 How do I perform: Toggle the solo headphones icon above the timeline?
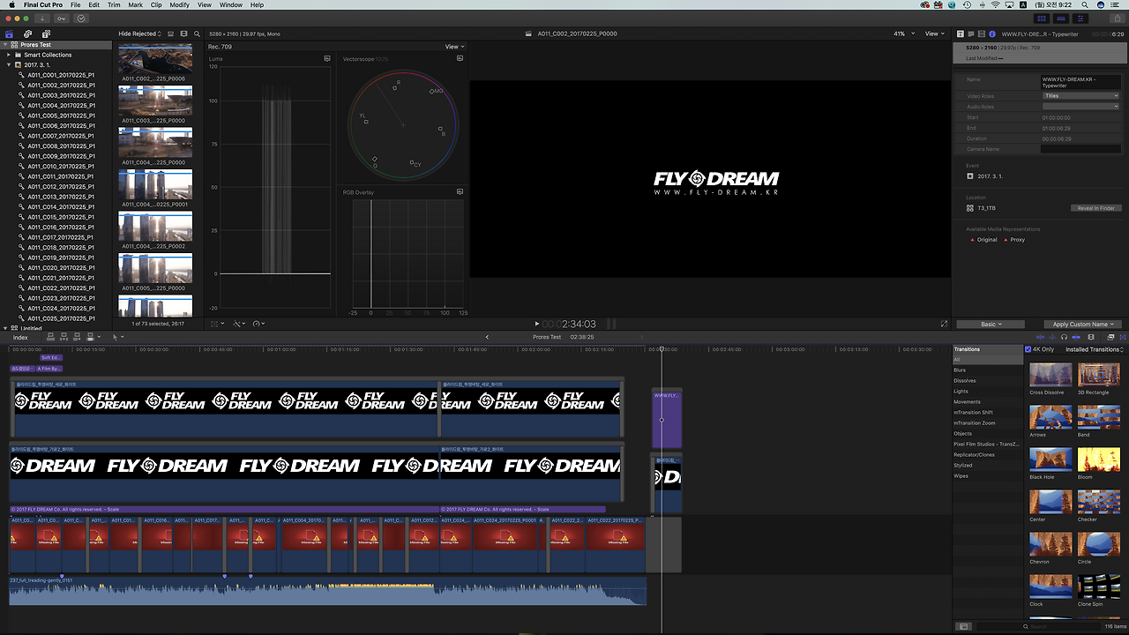(1064, 337)
